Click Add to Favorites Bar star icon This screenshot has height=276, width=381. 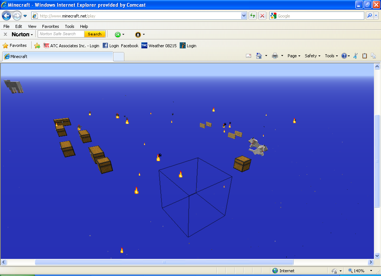click(x=37, y=46)
